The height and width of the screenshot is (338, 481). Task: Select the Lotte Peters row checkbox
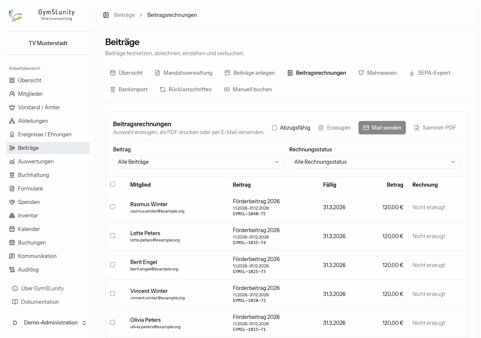(x=112, y=236)
